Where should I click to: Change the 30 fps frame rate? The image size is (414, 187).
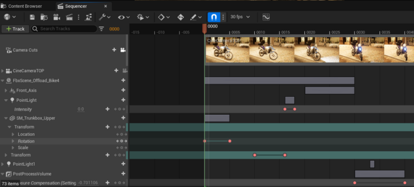240,17
